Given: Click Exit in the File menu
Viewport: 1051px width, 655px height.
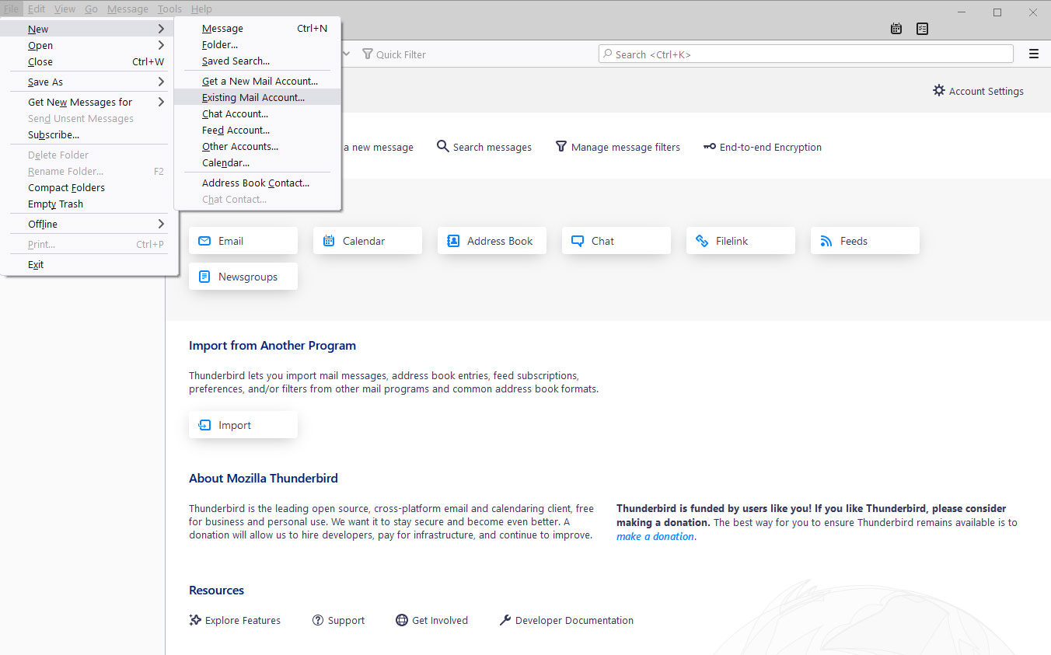Looking at the screenshot, I should pos(89,264).
